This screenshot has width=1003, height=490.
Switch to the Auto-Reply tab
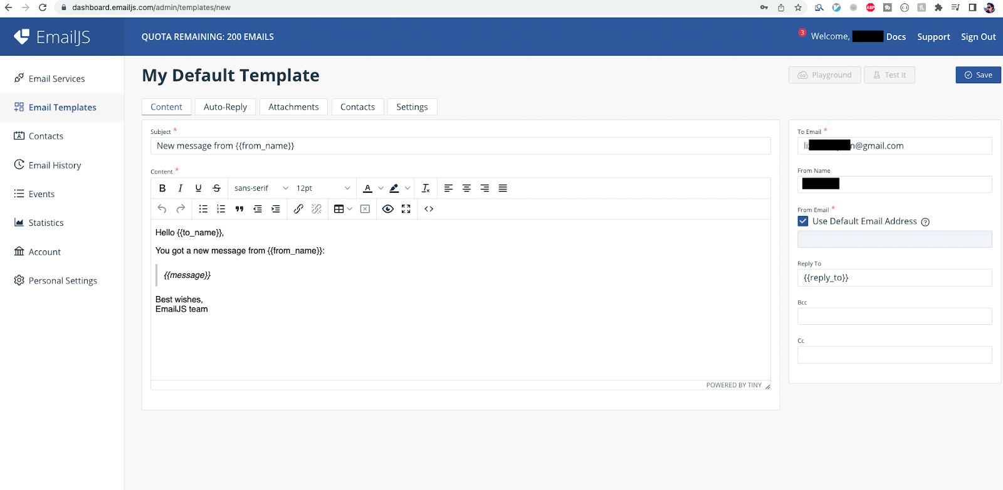pyautogui.click(x=225, y=107)
